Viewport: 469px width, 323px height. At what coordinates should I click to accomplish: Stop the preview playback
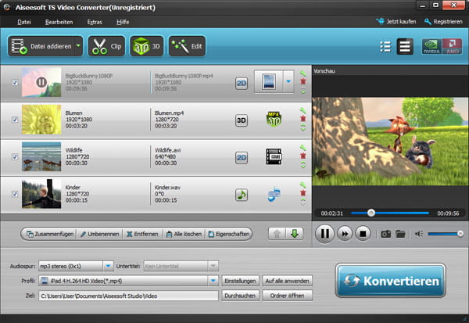point(363,234)
